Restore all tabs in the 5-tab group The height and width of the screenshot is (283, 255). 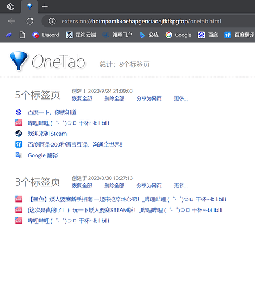click(x=82, y=98)
